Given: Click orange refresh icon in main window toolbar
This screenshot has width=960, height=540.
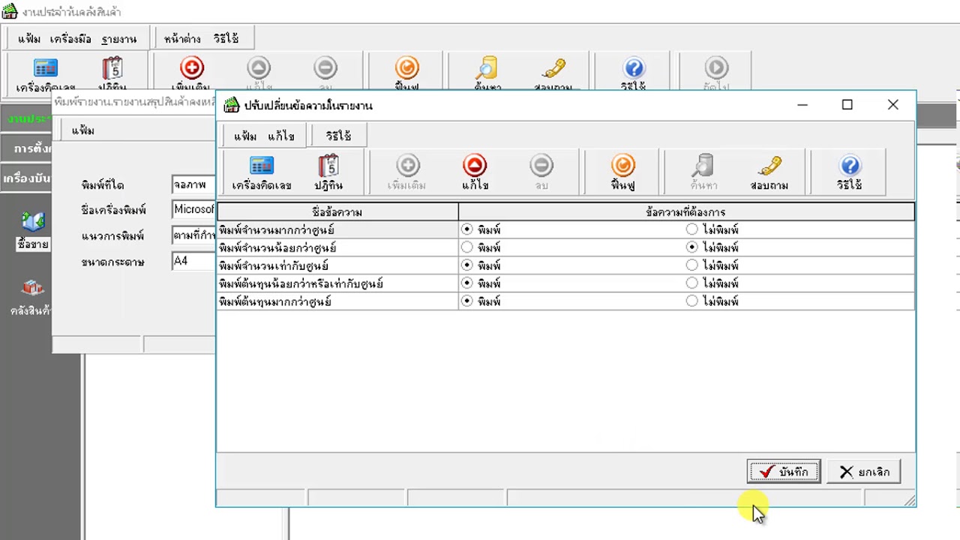Looking at the screenshot, I should [406, 68].
